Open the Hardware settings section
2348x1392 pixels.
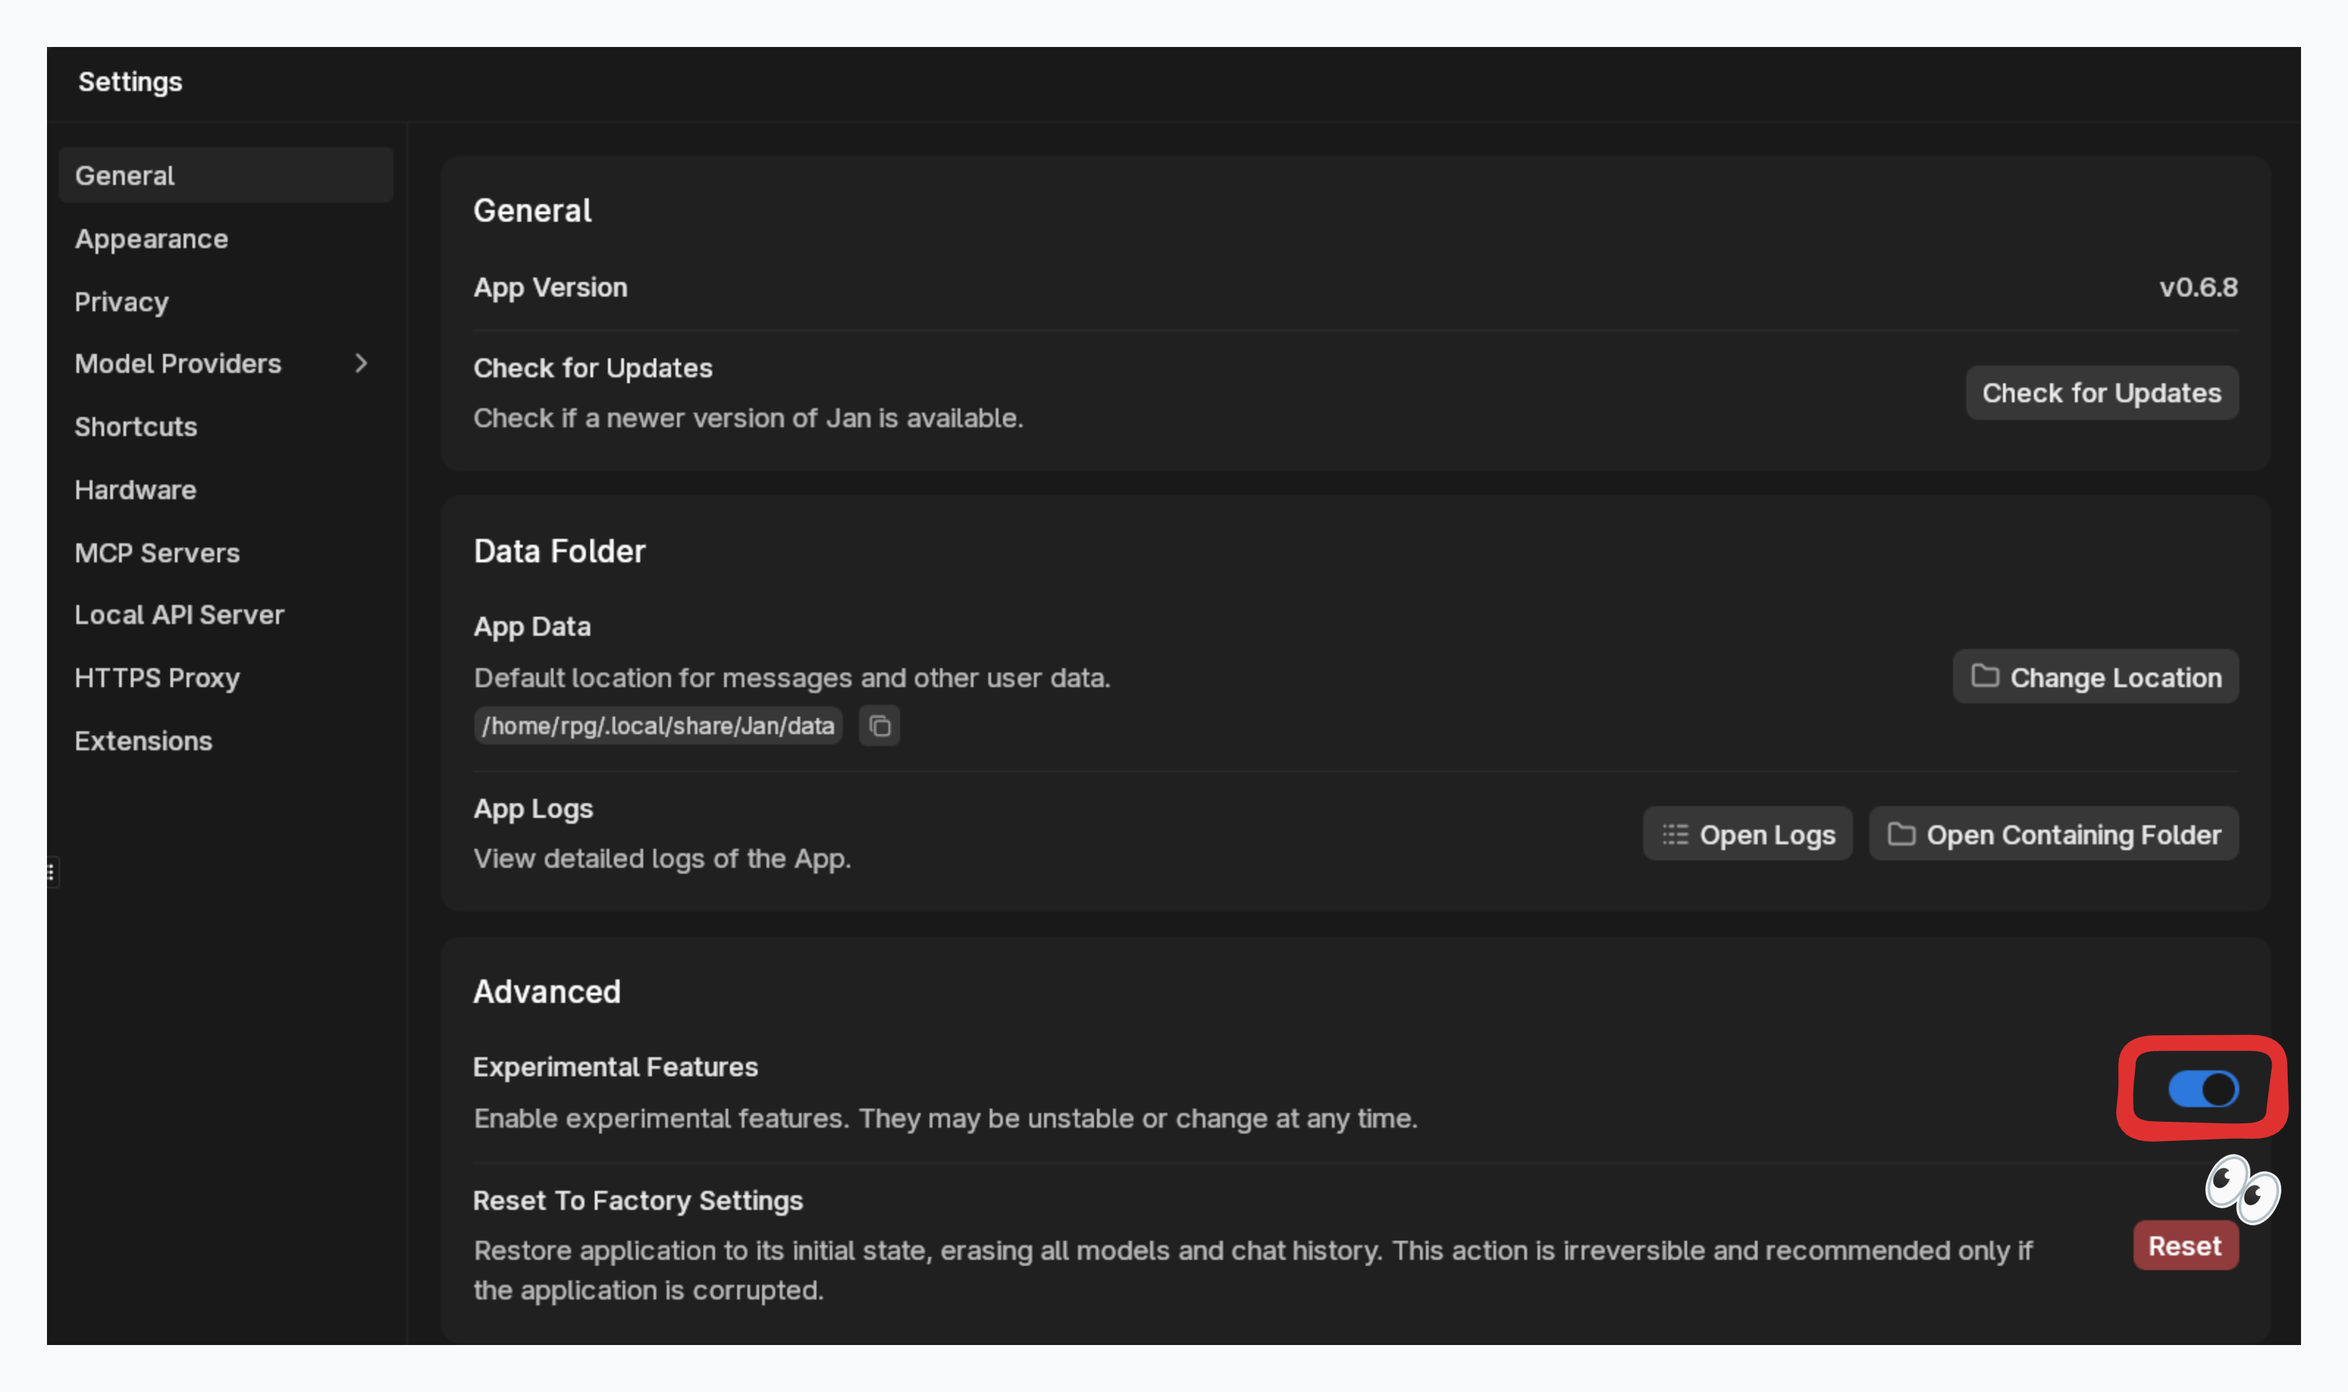(135, 490)
